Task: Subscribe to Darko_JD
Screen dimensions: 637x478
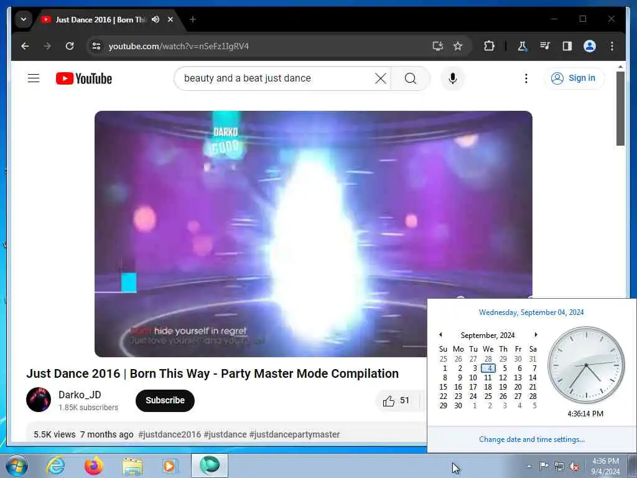Action: tap(165, 400)
